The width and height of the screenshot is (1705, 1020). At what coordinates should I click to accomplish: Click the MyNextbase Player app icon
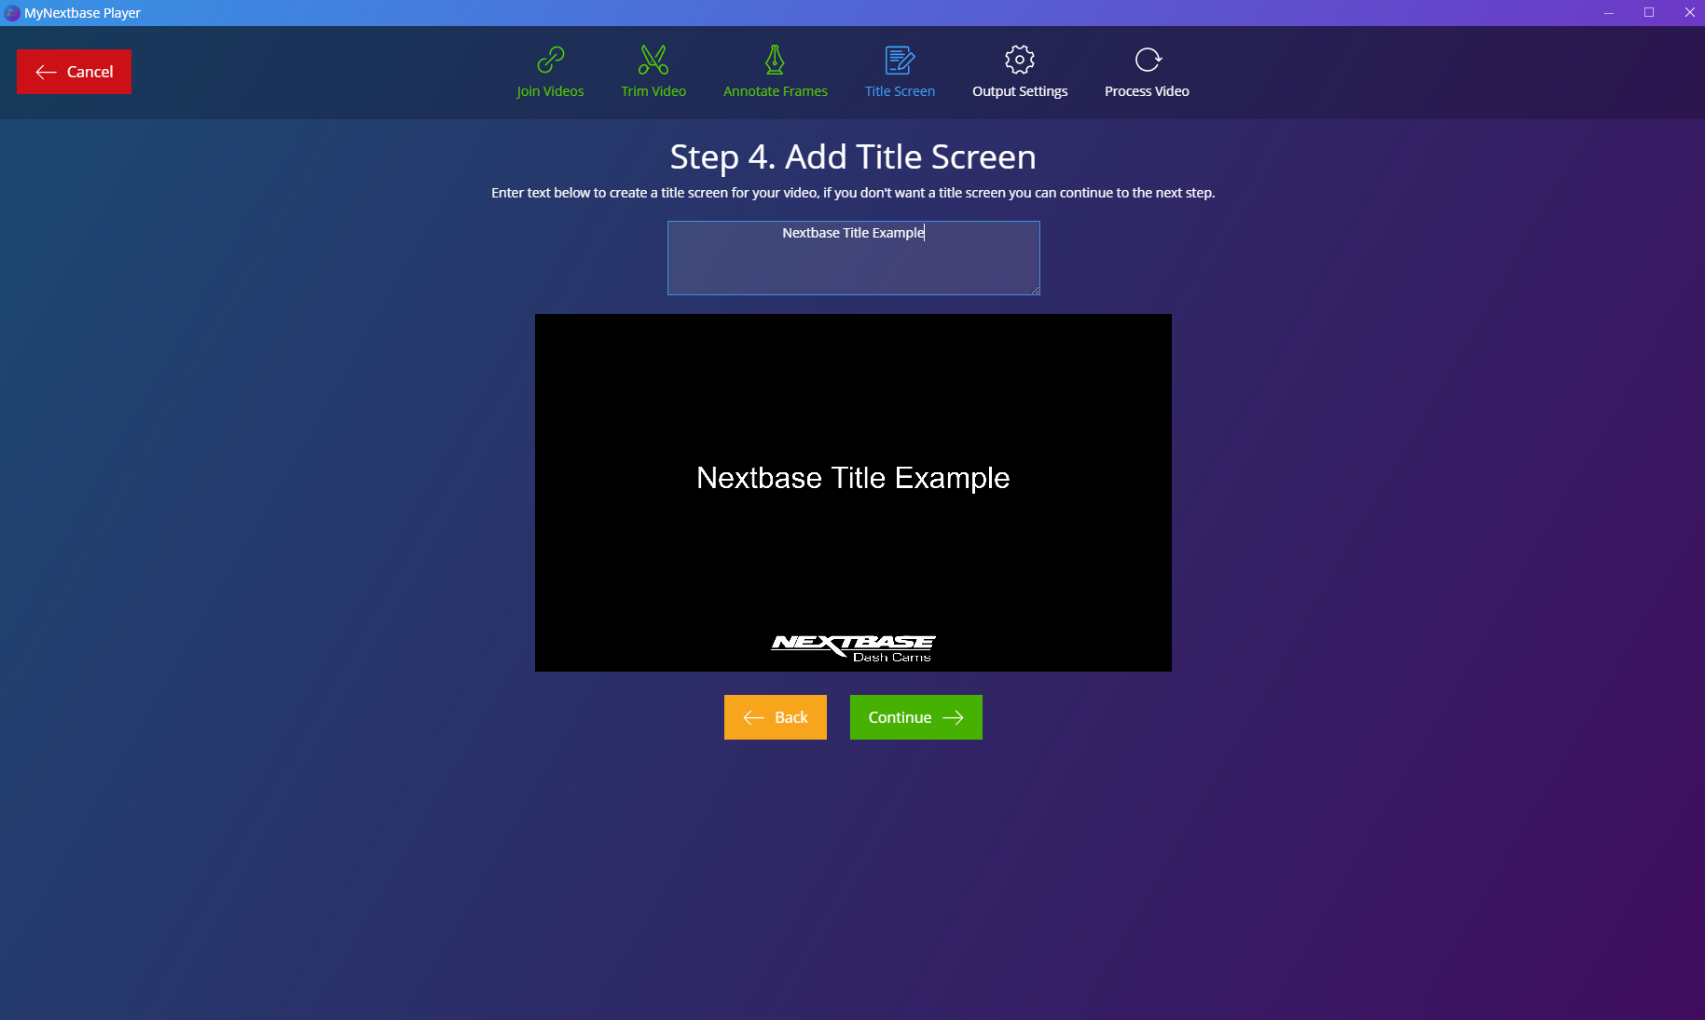[12, 13]
